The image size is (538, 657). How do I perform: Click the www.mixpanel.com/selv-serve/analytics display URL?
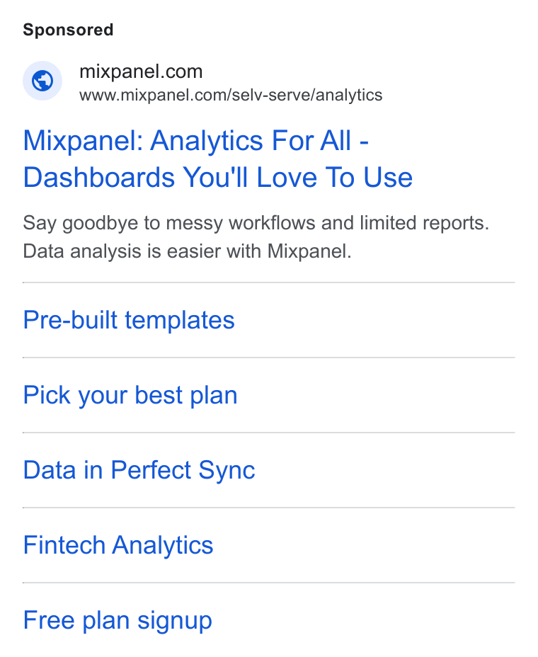231,95
